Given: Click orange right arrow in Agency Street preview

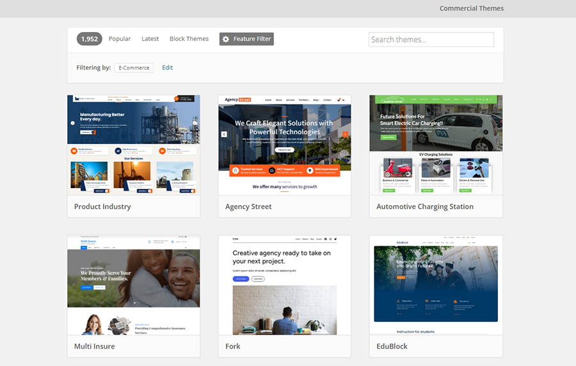Looking at the screenshot, I should click(x=345, y=134).
